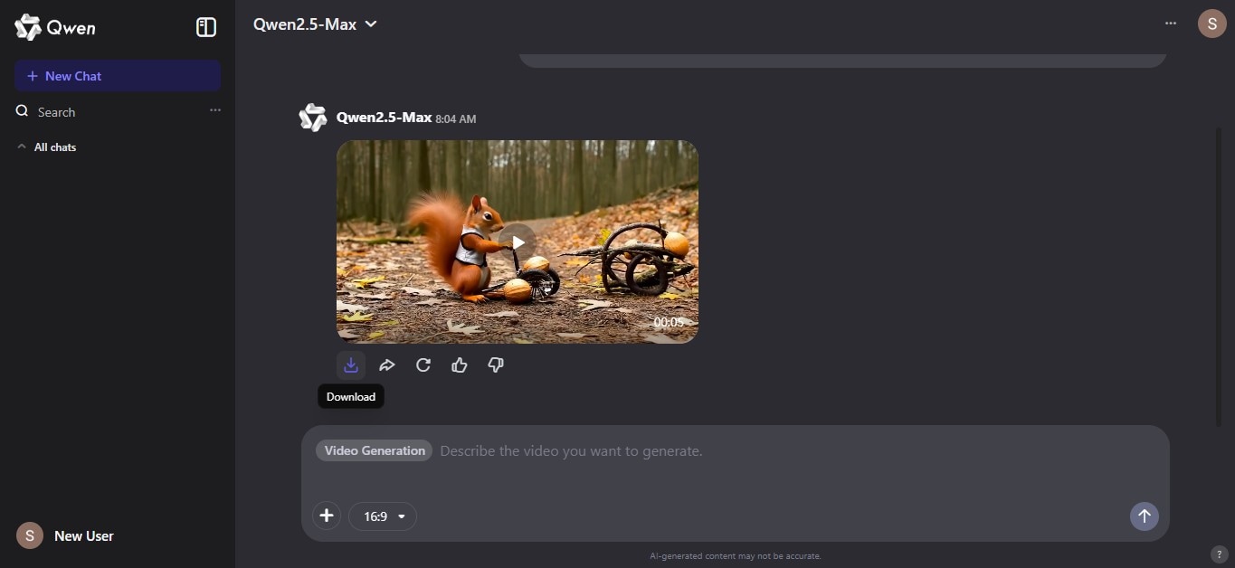The image size is (1235, 568).
Task: Collapse the All chats section
Action: [46, 147]
